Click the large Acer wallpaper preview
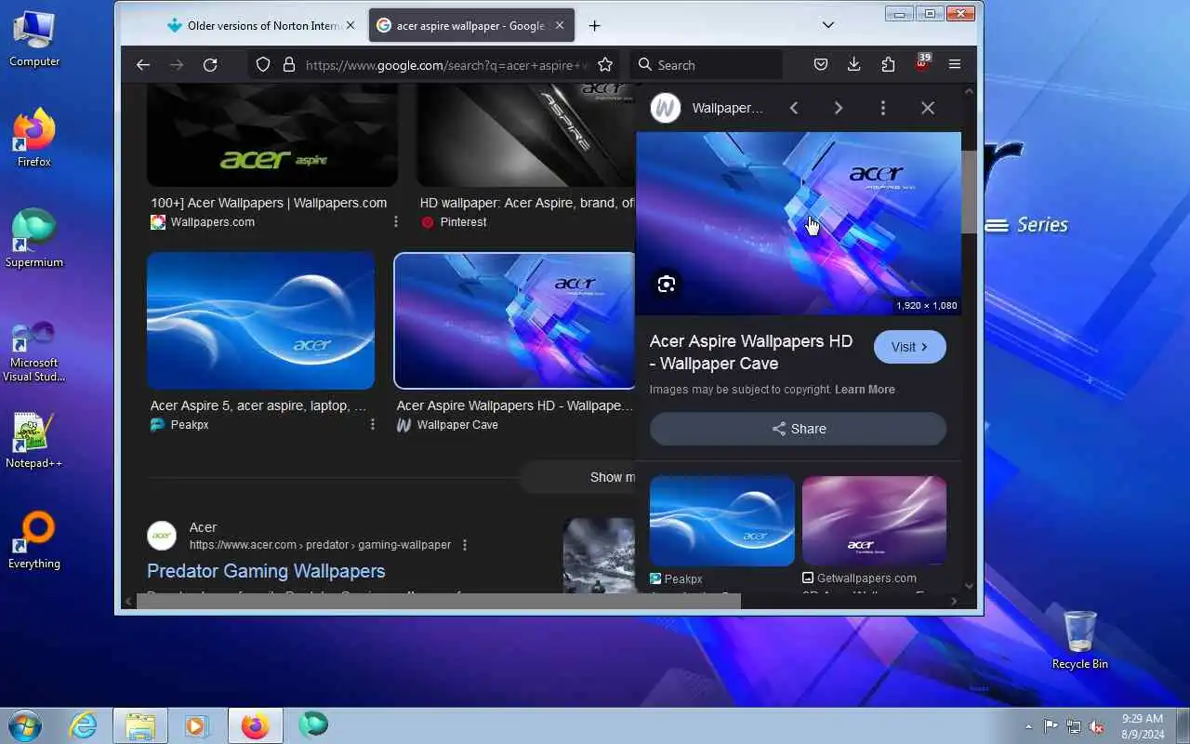Viewport: 1190px width, 744px height. (x=799, y=223)
